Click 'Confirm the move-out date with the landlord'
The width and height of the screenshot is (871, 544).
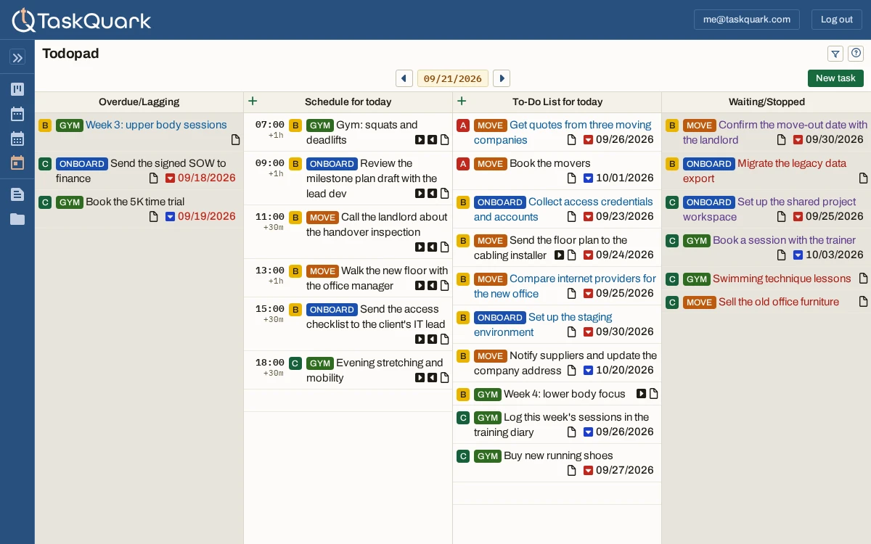(x=775, y=133)
